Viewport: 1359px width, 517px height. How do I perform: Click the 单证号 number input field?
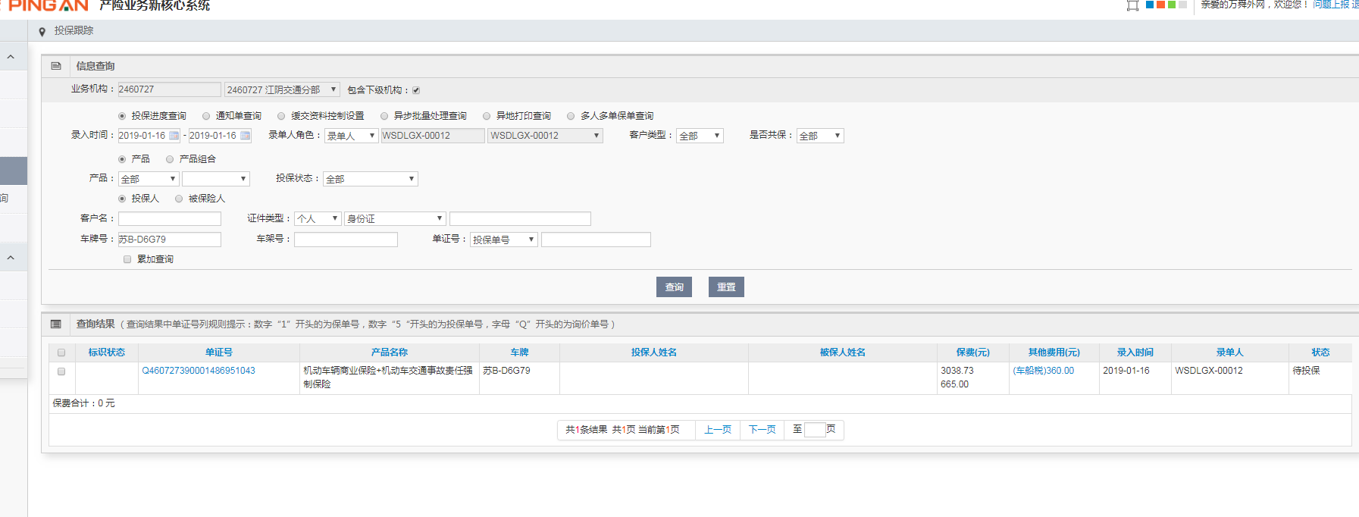coord(596,240)
